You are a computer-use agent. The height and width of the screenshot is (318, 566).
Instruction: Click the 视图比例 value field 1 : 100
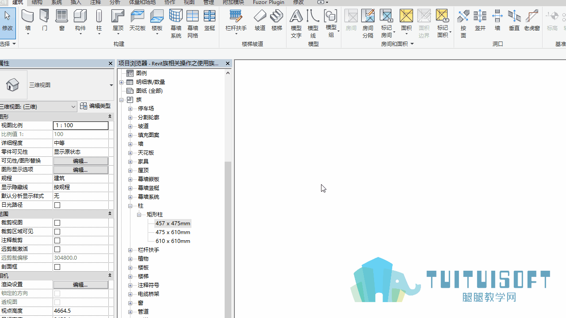pos(80,125)
